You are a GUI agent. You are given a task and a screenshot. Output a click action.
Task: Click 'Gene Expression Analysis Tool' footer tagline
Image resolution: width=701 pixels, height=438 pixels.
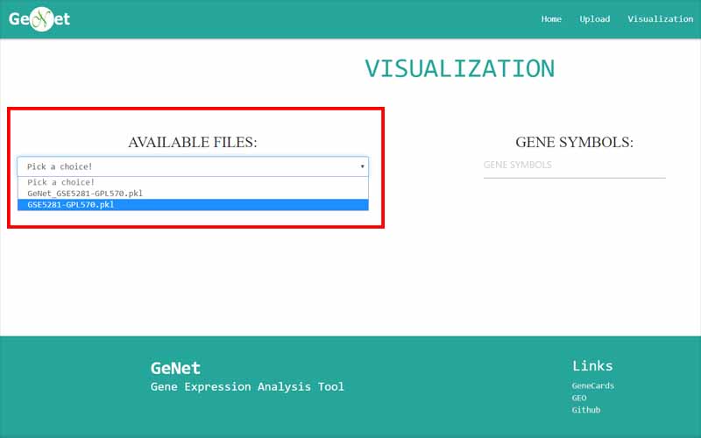tap(247, 387)
